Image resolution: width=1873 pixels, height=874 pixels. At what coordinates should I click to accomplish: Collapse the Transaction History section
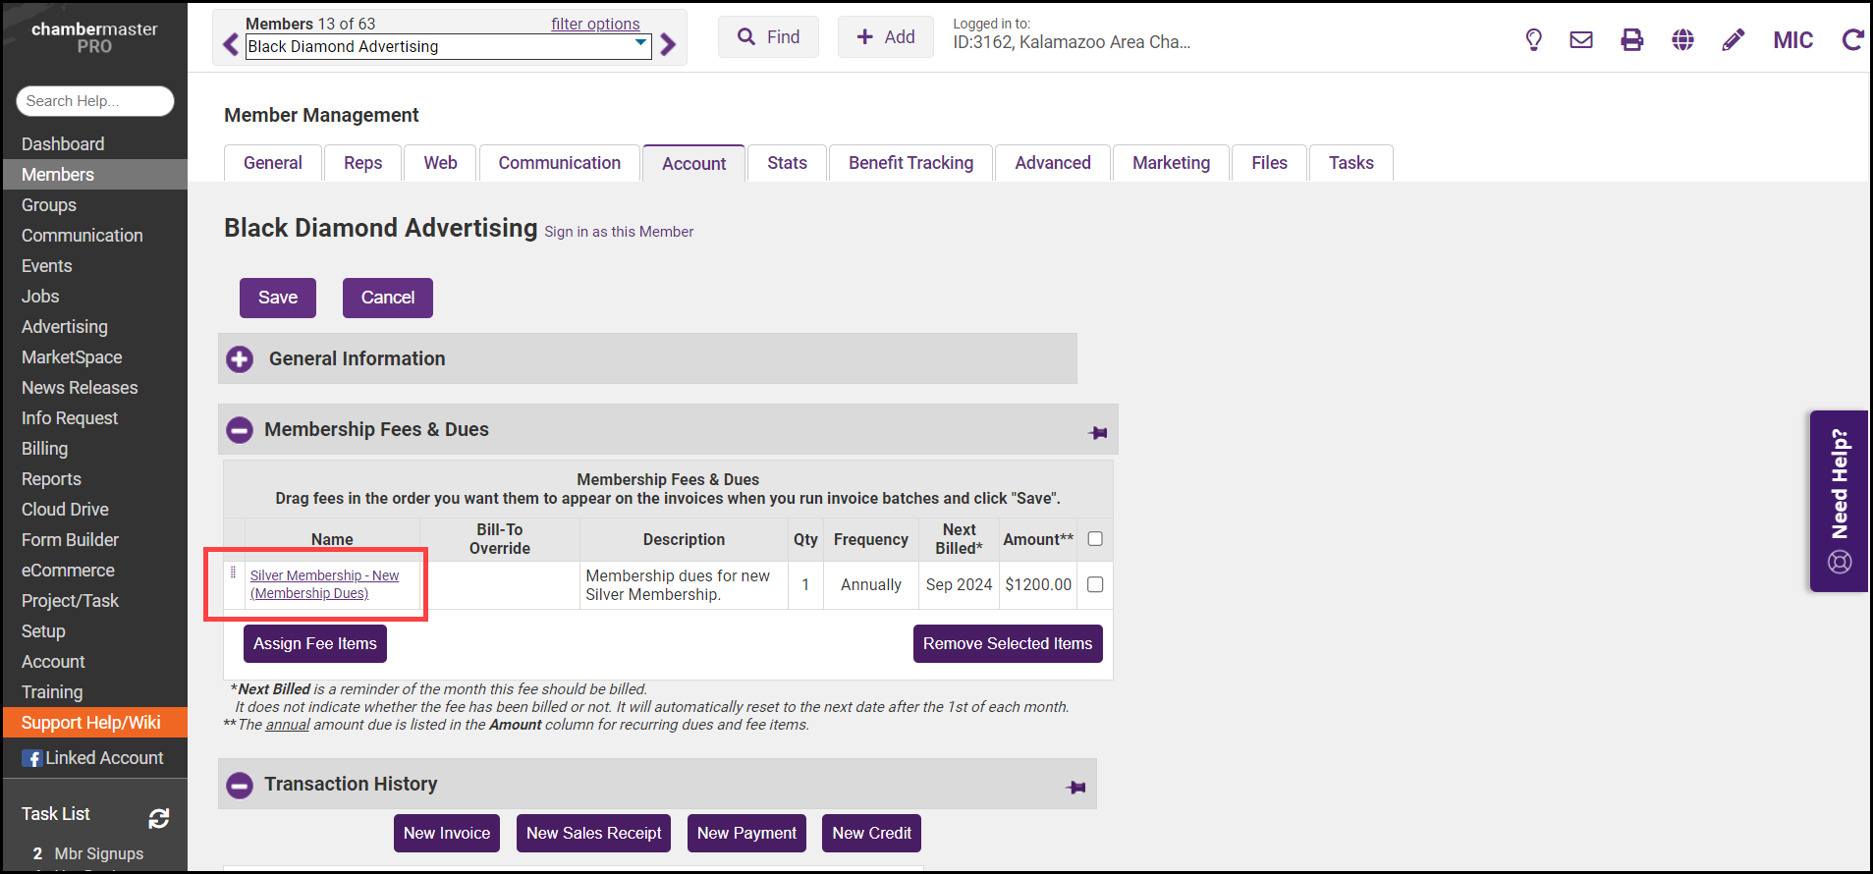click(x=240, y=786)
